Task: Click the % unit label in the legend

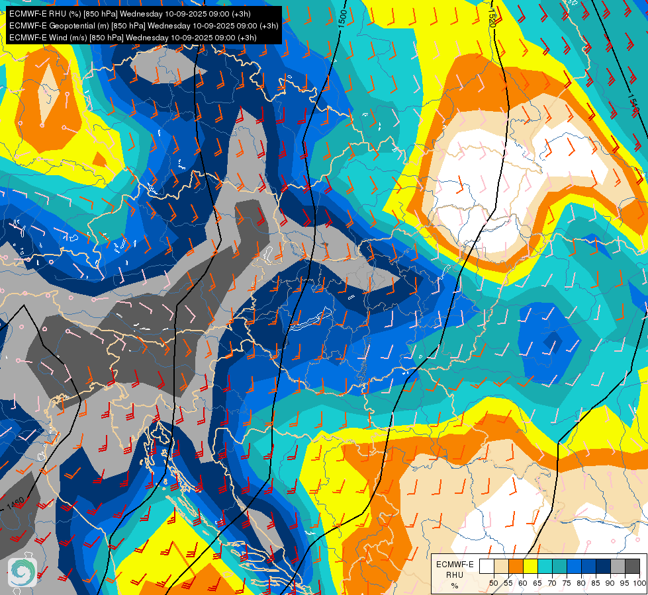Action: coord(455,586)
